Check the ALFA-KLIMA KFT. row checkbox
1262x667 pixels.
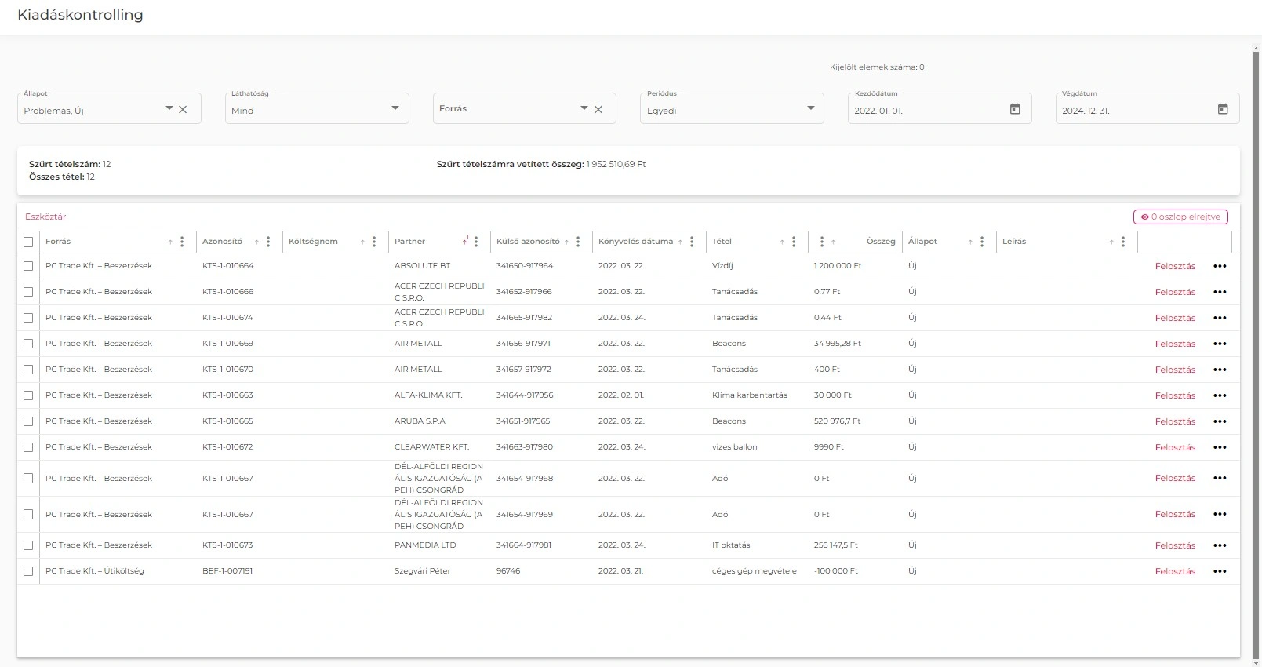(28, 395)
